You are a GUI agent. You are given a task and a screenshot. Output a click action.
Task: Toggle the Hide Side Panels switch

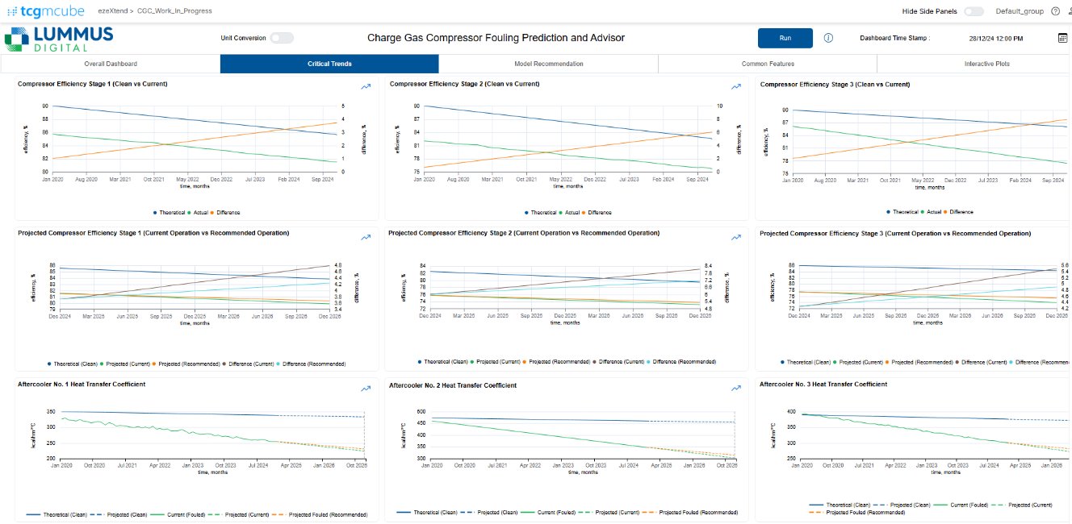pyautogui.click(x=974, y=11)
